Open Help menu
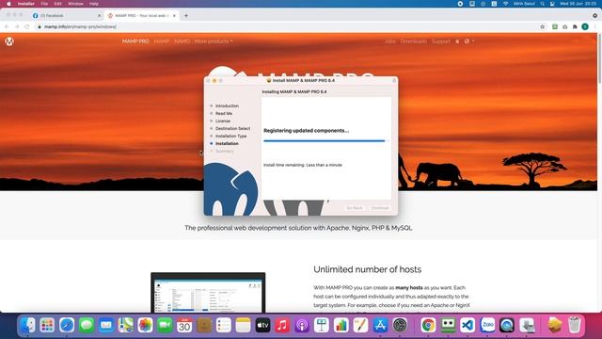 pos(94,4)
